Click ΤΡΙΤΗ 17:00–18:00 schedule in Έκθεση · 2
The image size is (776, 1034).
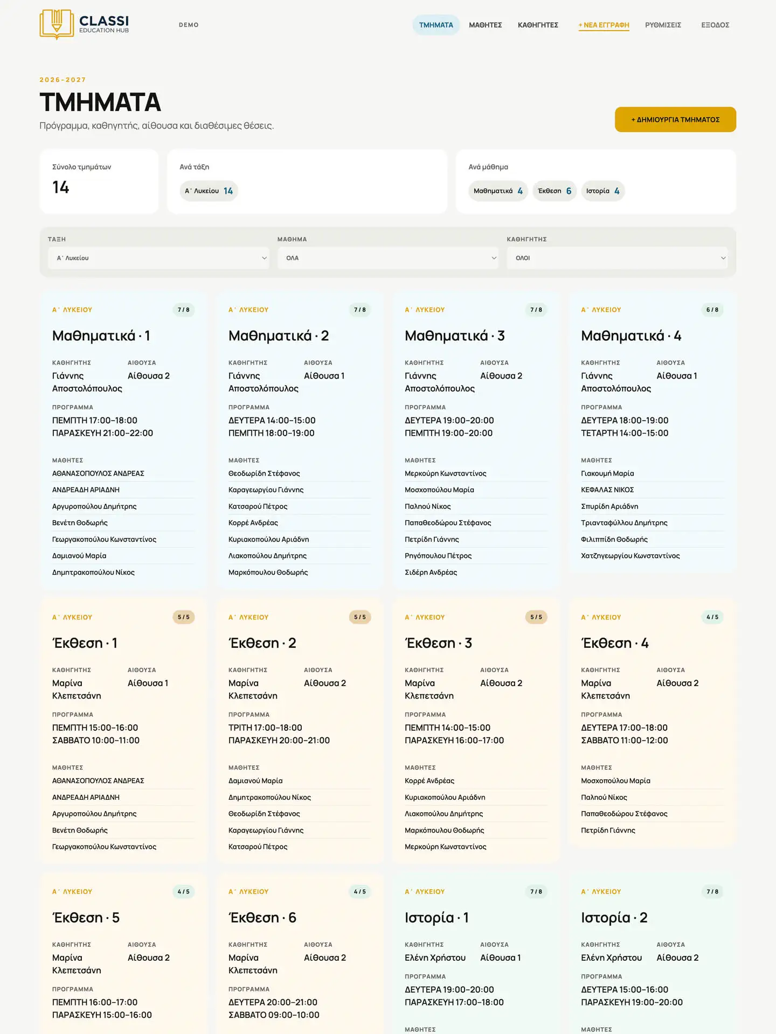coord(265,728)
